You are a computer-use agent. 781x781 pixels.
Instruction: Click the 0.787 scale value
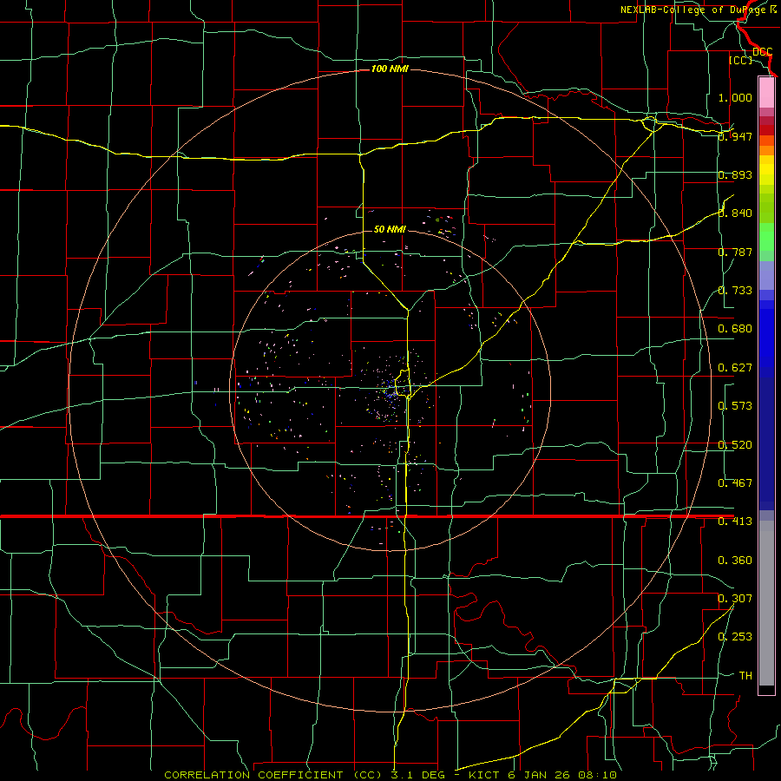point(735,252)
